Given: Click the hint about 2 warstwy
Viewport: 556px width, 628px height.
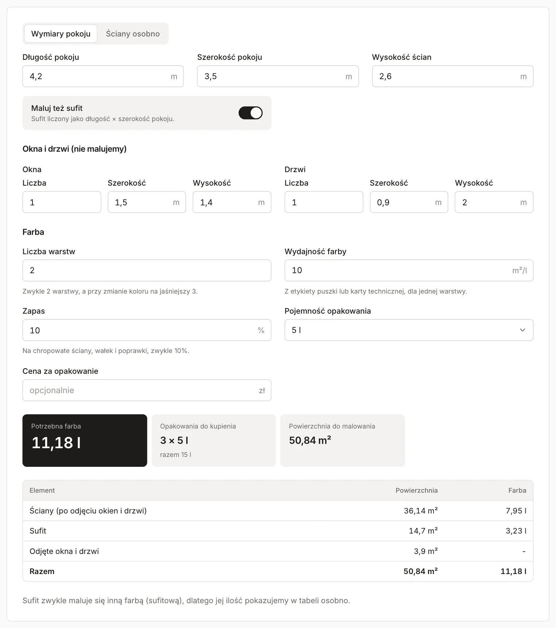Looking at the screenshot, I should tap(110, 291).
